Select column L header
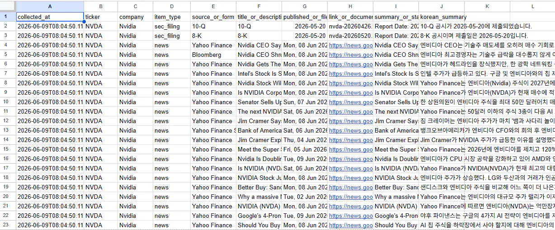This screenshot has height=230, width=555. [x=532, y=6]
